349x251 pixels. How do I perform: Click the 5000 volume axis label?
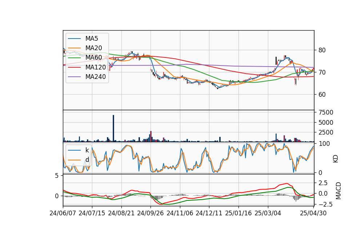point(325,123)
